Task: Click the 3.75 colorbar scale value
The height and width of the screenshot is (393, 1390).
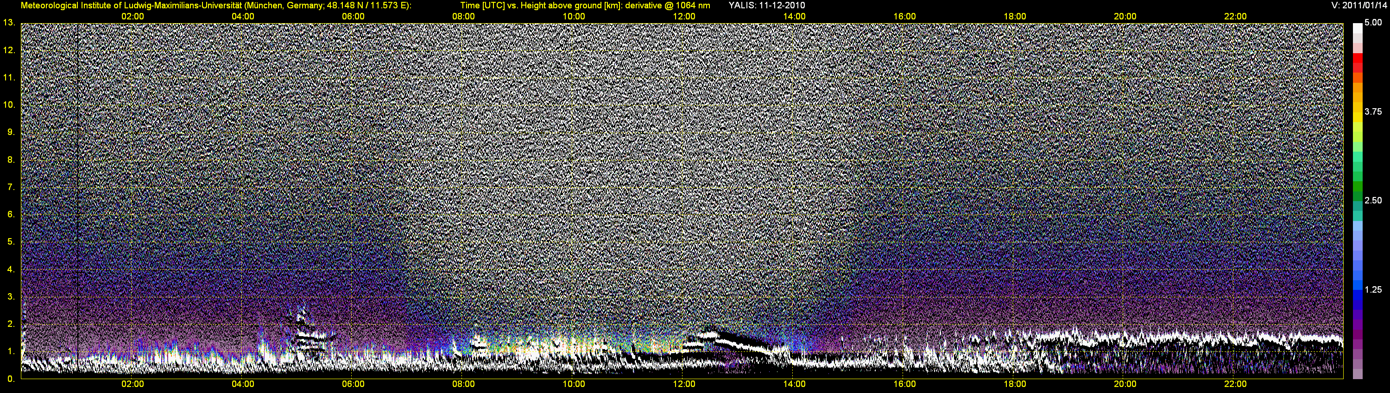Action: pos(1373,111)
